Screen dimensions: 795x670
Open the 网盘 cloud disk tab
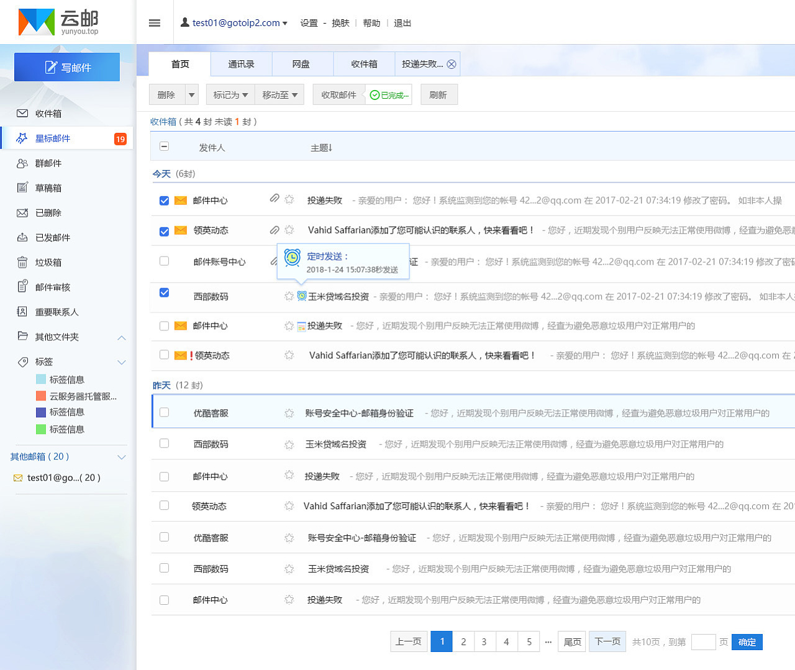click(302, 64)
